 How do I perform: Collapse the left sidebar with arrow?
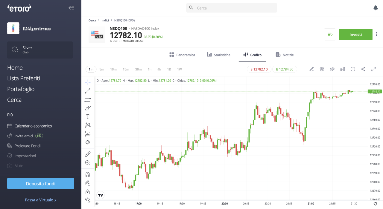pyautogui.click(x=71, y=8)
